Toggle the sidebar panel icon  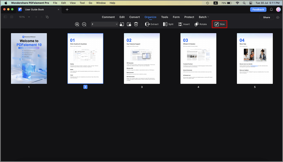click(5, 17)
